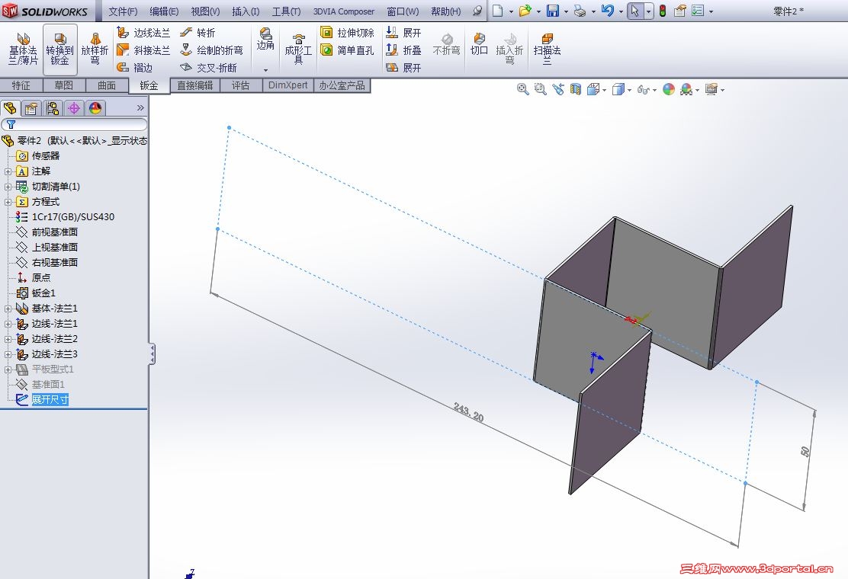Click the Edit Appearance color sphere icon
Viewport: 848px width, 579px height.
[669, 90]
